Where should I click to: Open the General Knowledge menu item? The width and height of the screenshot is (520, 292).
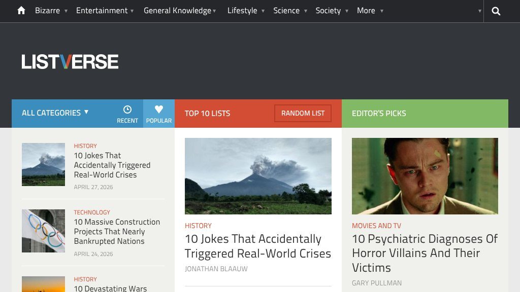[177, 11]
